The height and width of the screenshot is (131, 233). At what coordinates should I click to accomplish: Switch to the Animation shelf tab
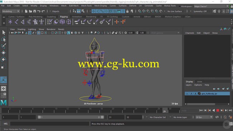77,16
